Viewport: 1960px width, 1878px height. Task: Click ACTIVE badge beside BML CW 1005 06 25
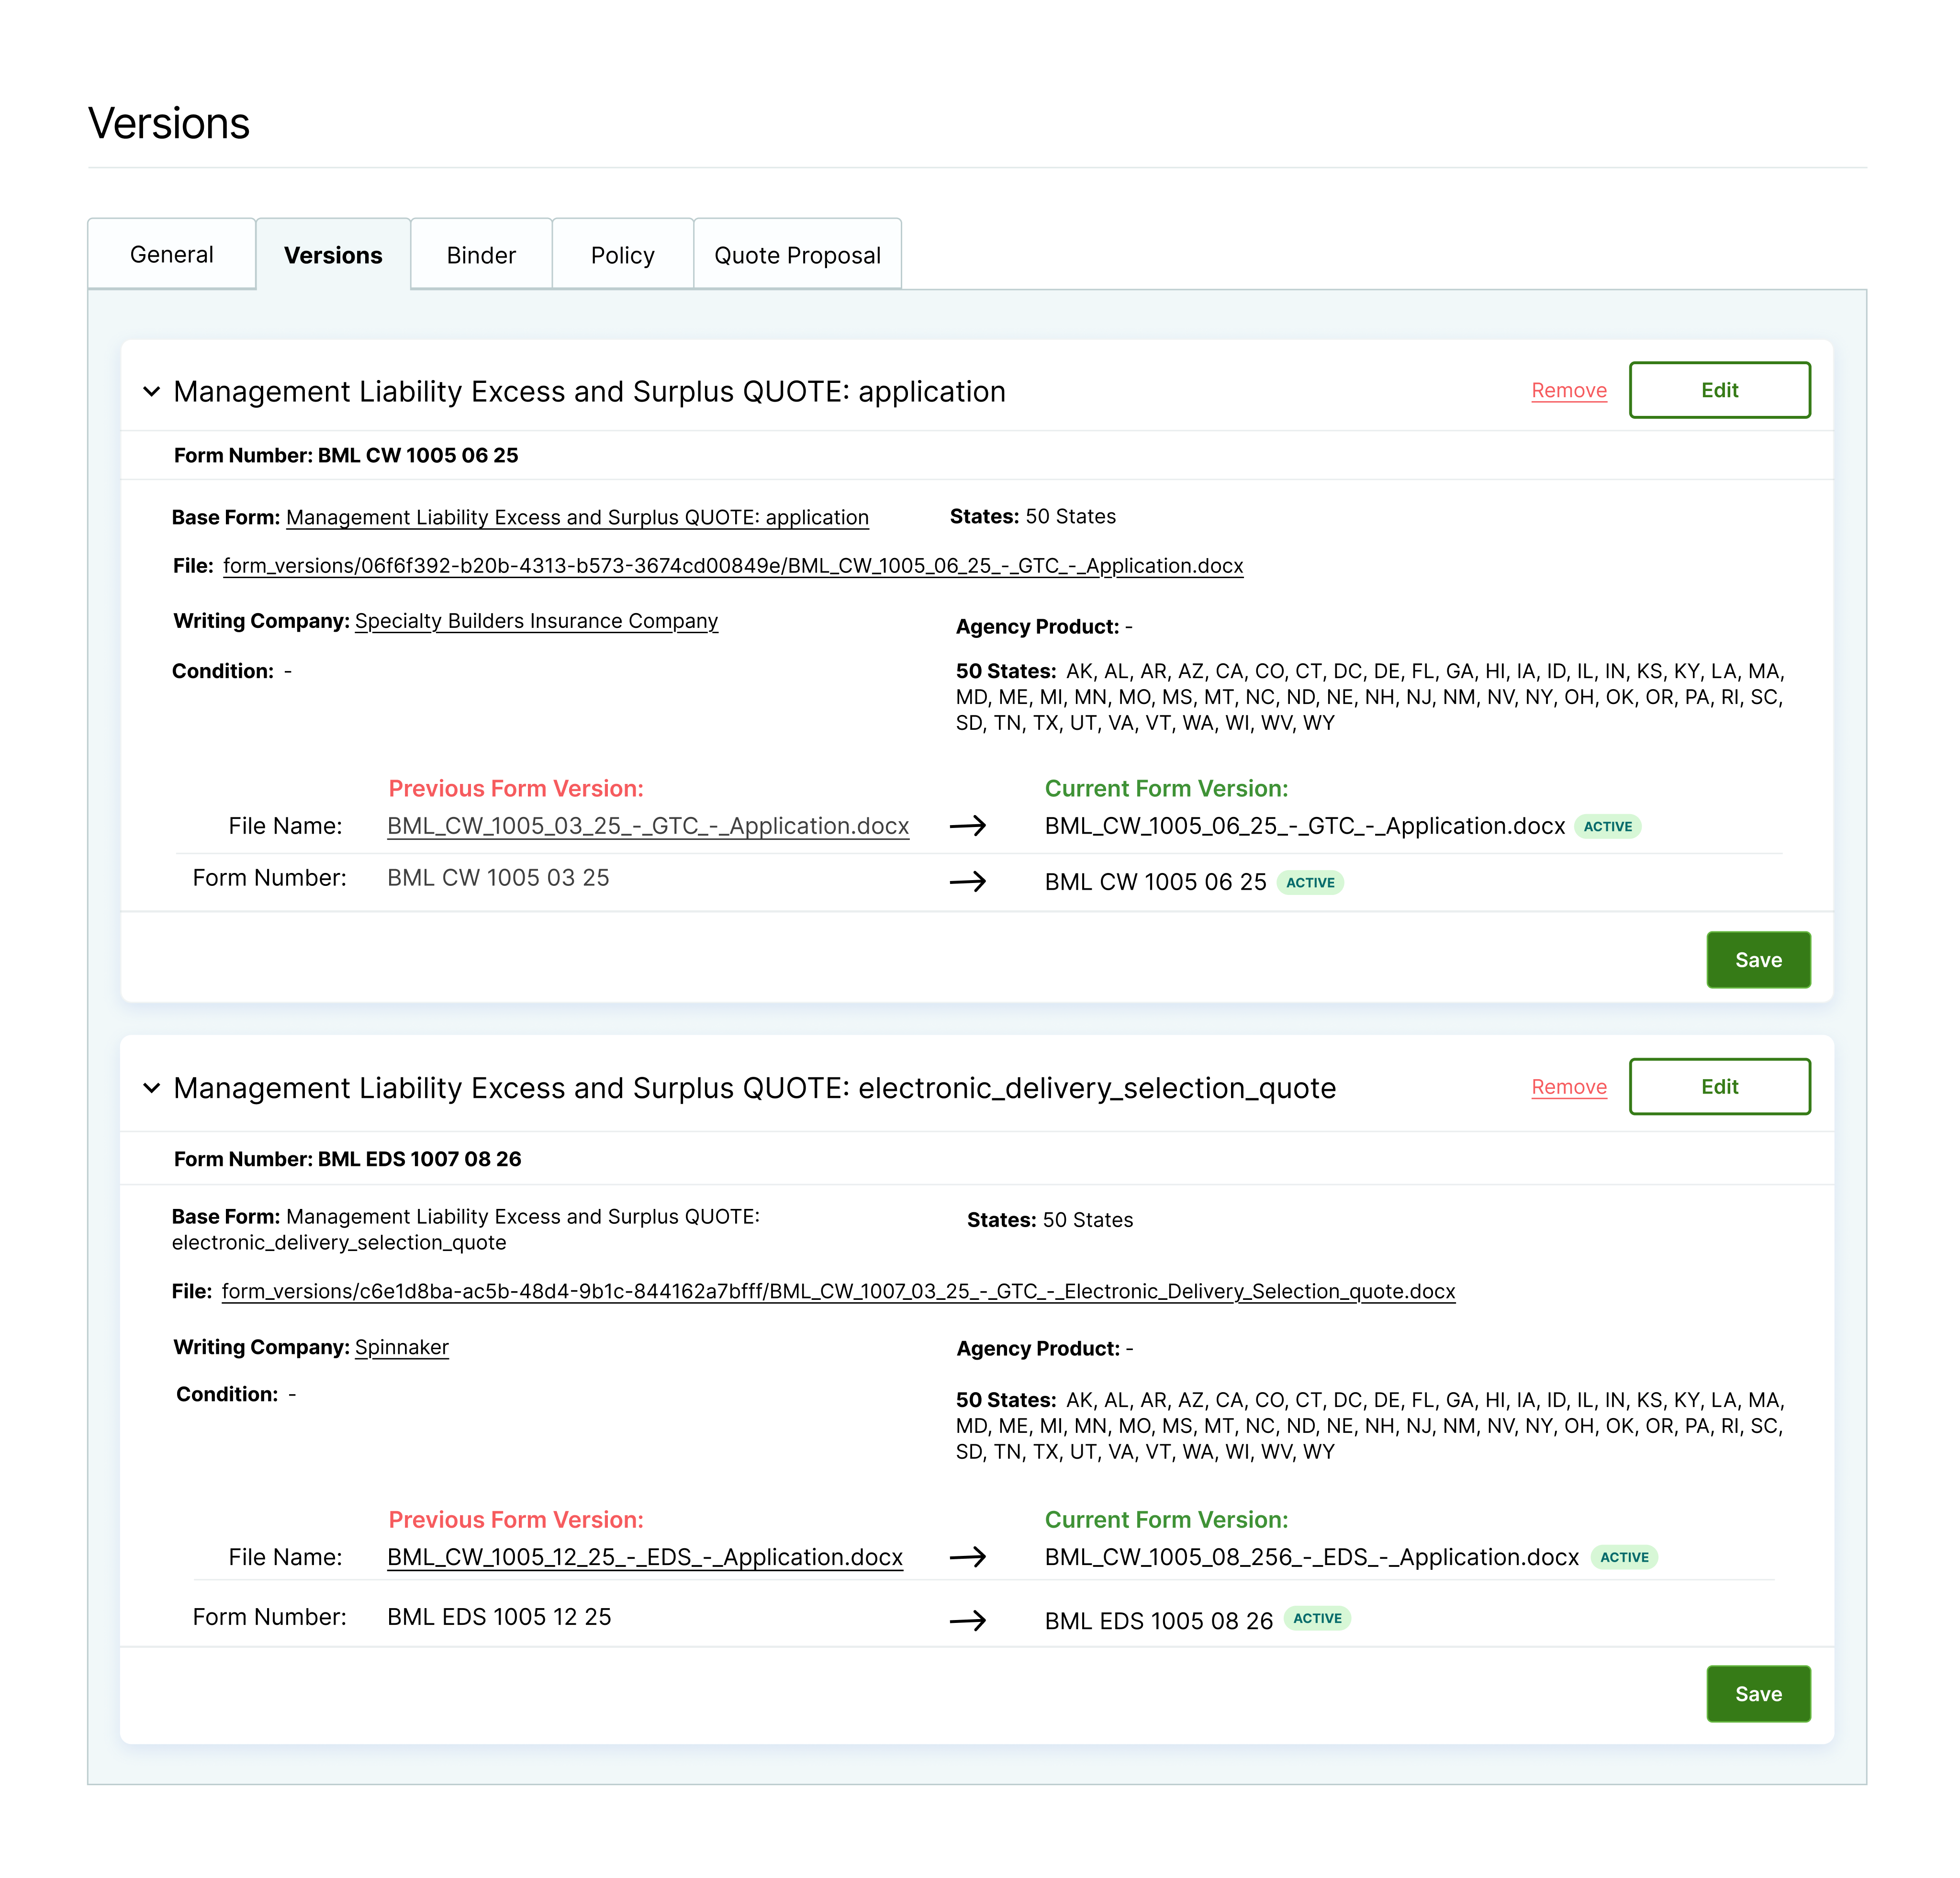(x=1310, y=882)
